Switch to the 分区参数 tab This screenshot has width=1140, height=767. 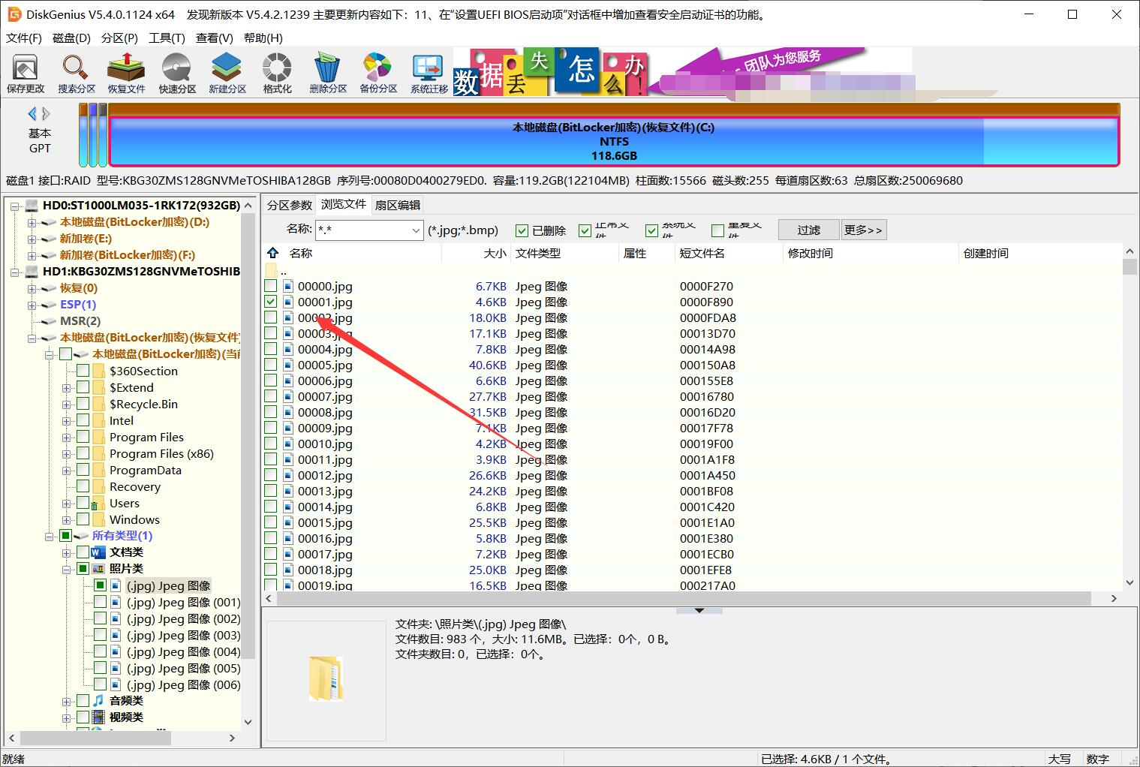289,205
